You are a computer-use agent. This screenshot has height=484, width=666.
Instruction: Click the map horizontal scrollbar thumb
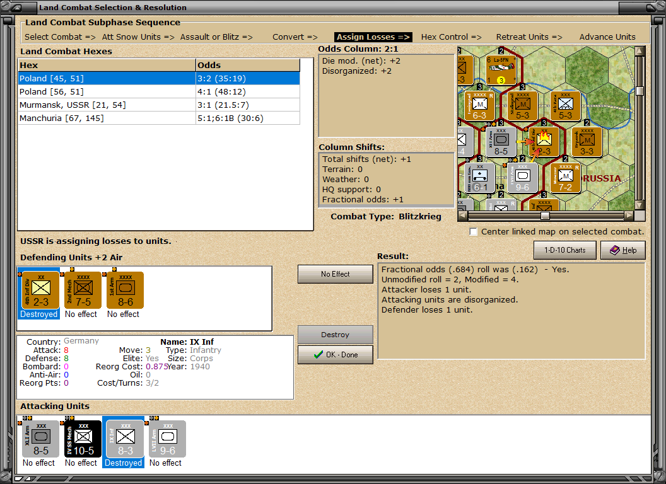tap(545, 216)
